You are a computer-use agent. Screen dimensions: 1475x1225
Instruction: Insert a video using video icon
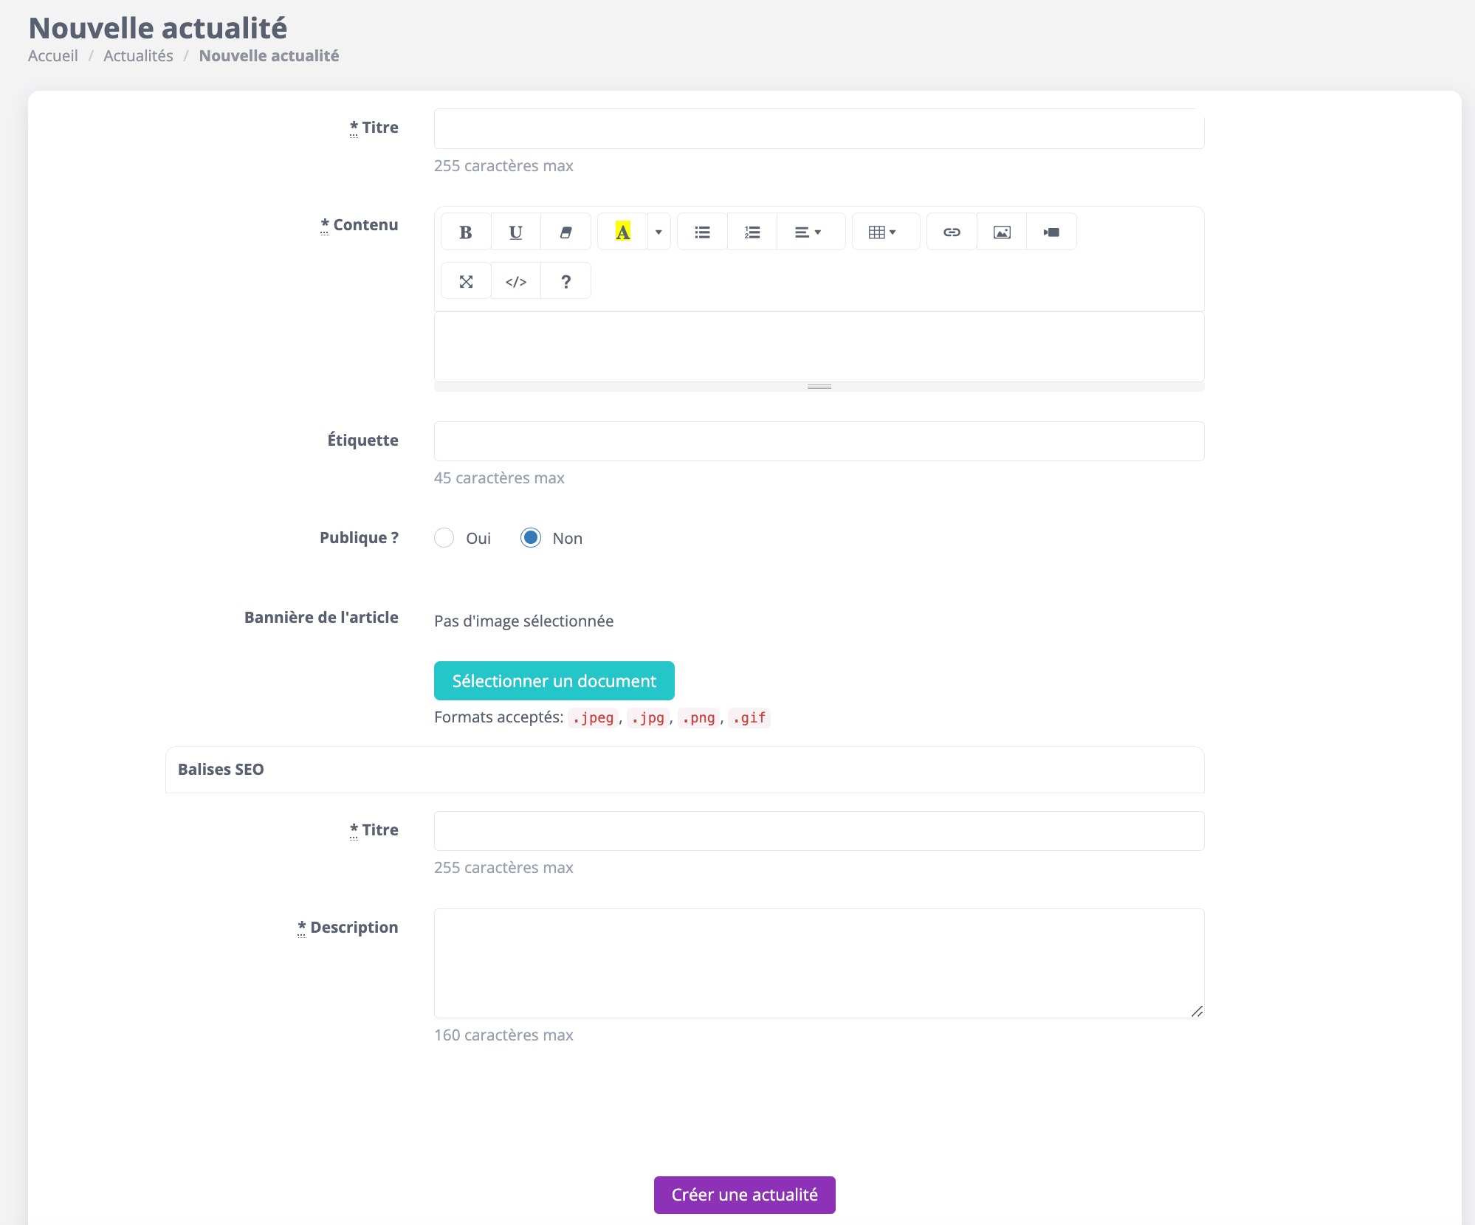tap(1051, 232)
